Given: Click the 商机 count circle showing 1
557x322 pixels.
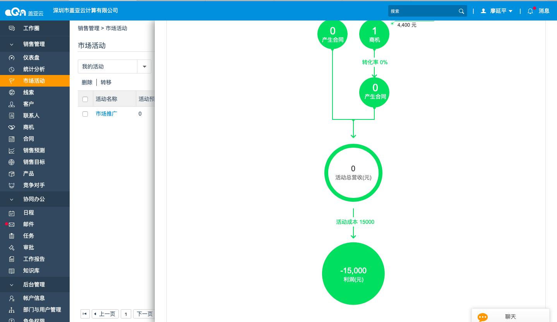Looking at the screenshot, I should (x=374, y=34).
